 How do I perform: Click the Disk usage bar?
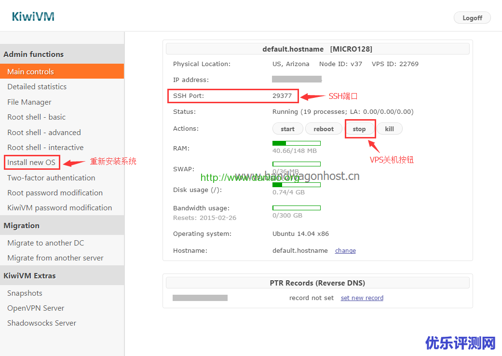297,185
